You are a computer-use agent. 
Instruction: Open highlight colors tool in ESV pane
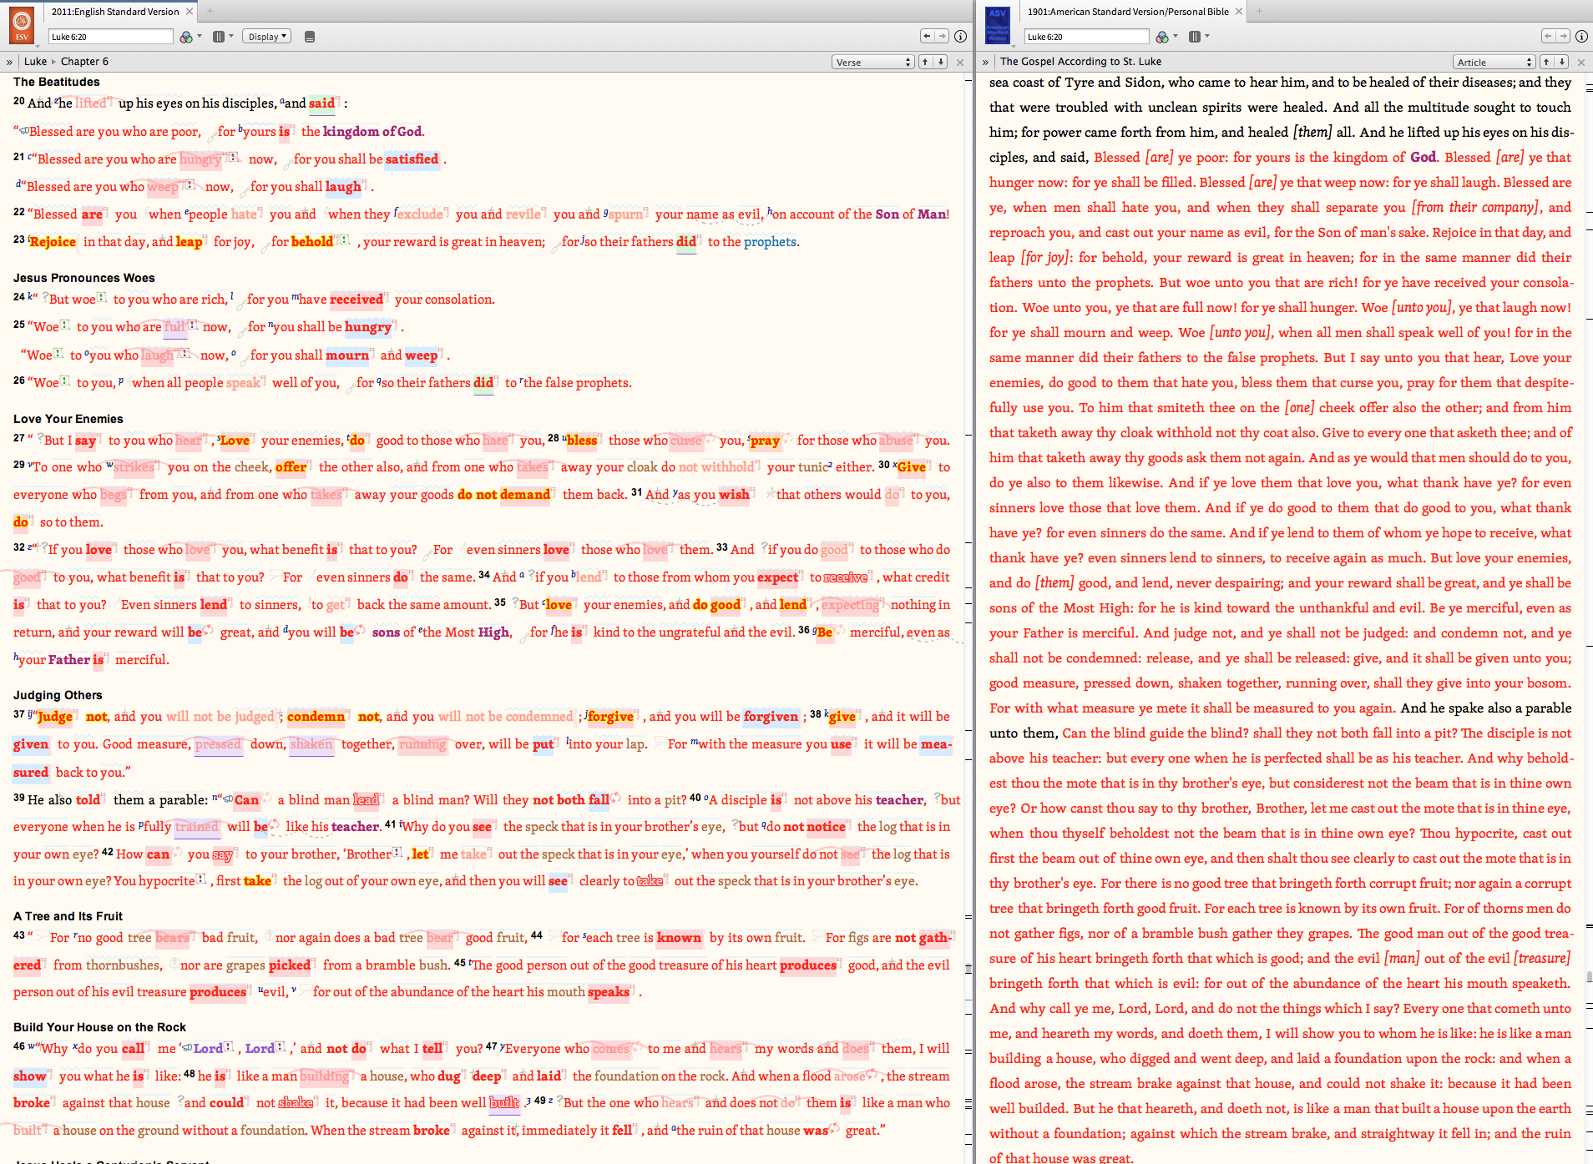click(186, 37)
